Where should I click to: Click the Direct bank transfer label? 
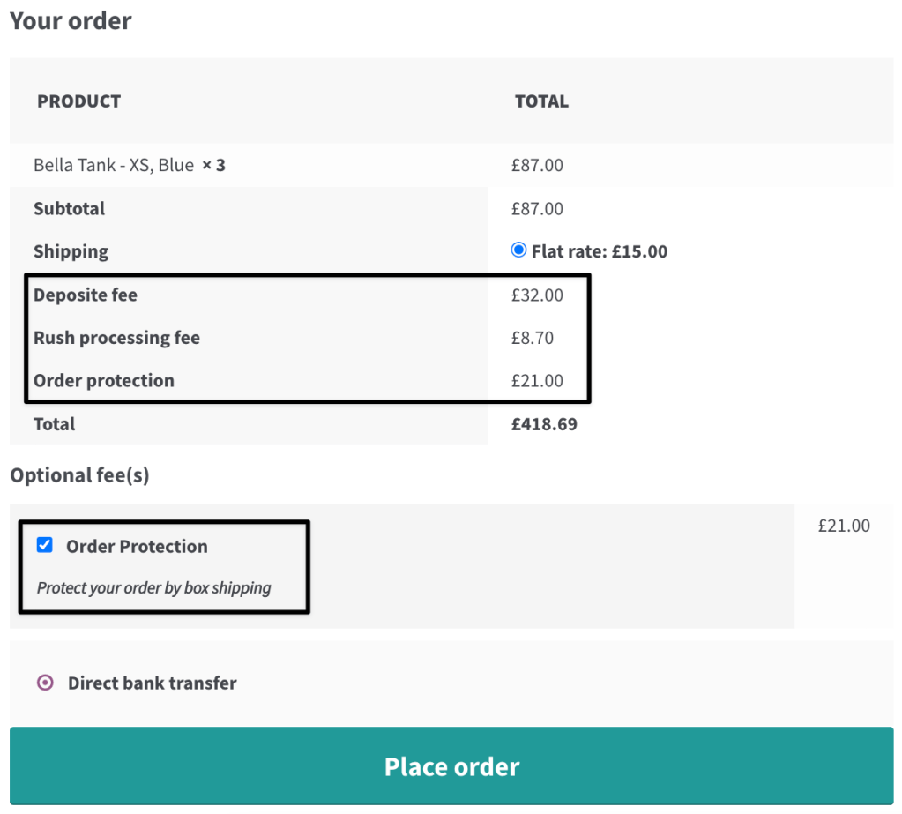pos(152,683)
